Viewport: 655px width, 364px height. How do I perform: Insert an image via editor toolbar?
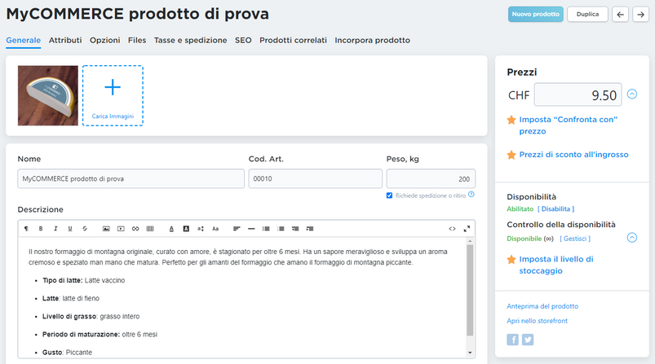106,229
